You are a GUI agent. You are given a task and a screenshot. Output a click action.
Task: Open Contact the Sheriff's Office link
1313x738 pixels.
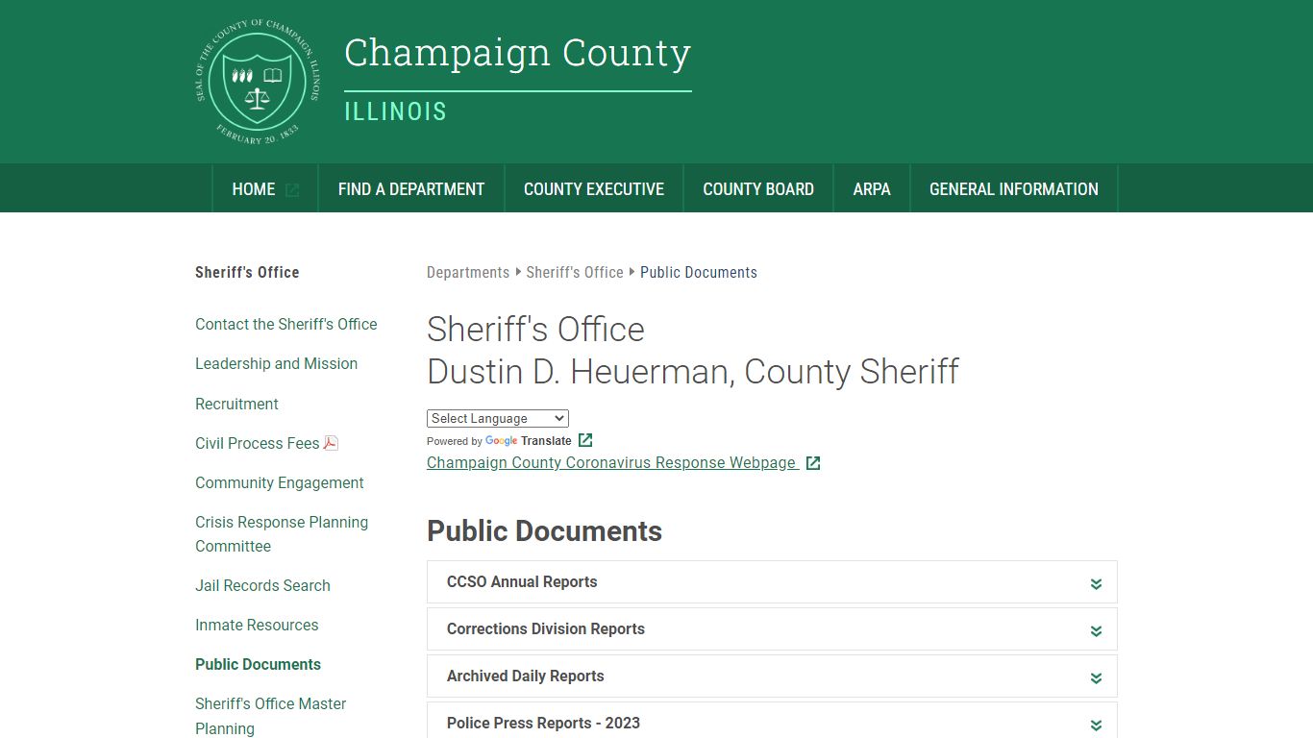coord(286,324)
